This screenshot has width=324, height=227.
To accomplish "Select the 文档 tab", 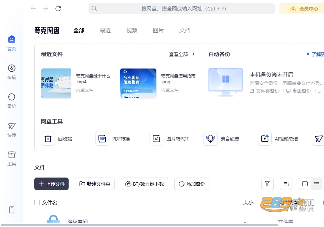I will (x=184, y=30).
